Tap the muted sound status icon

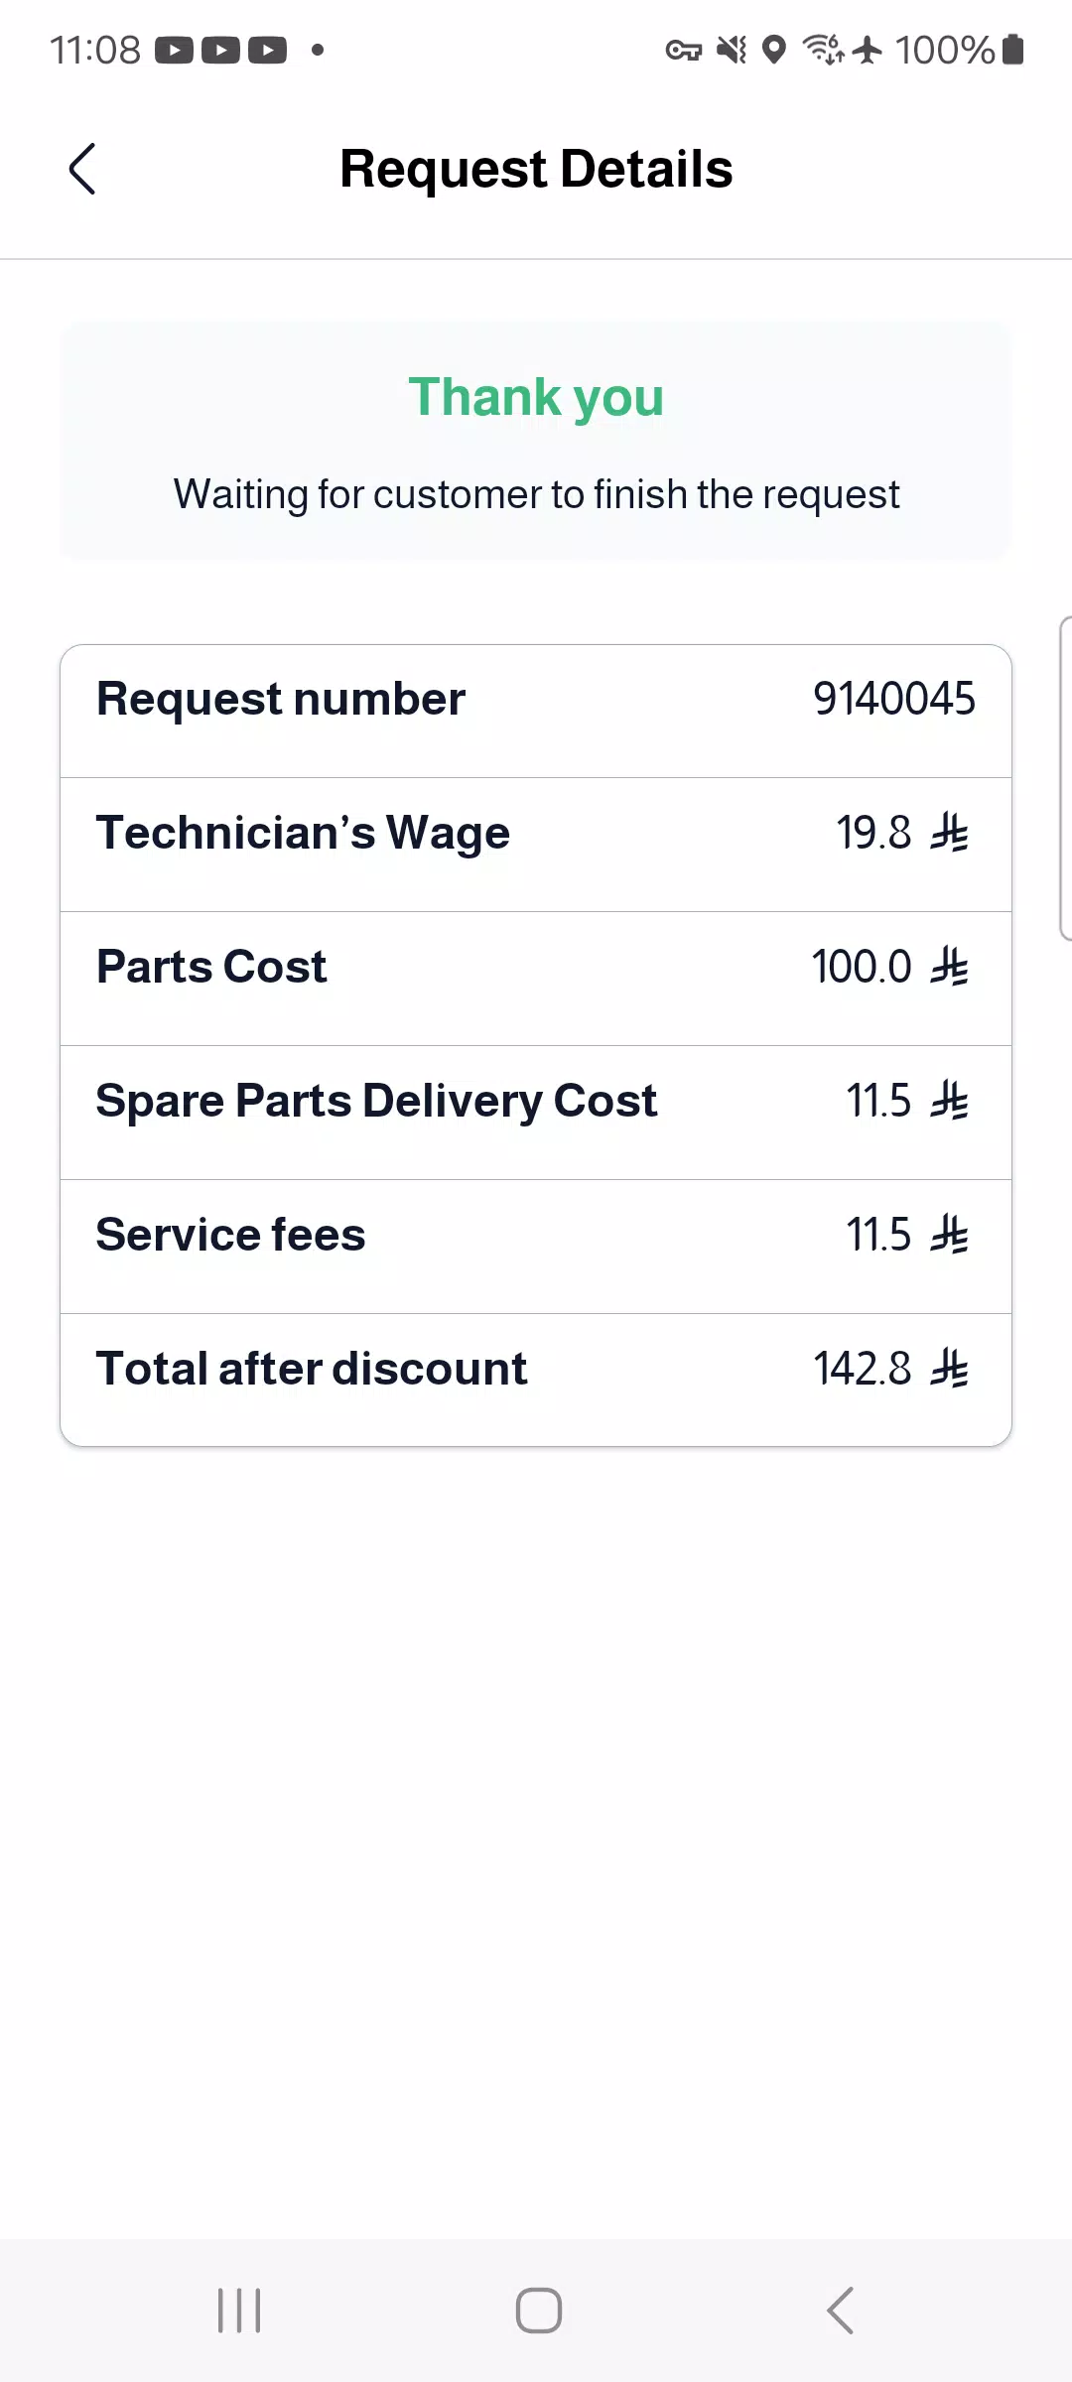click(x=732, y=50)
